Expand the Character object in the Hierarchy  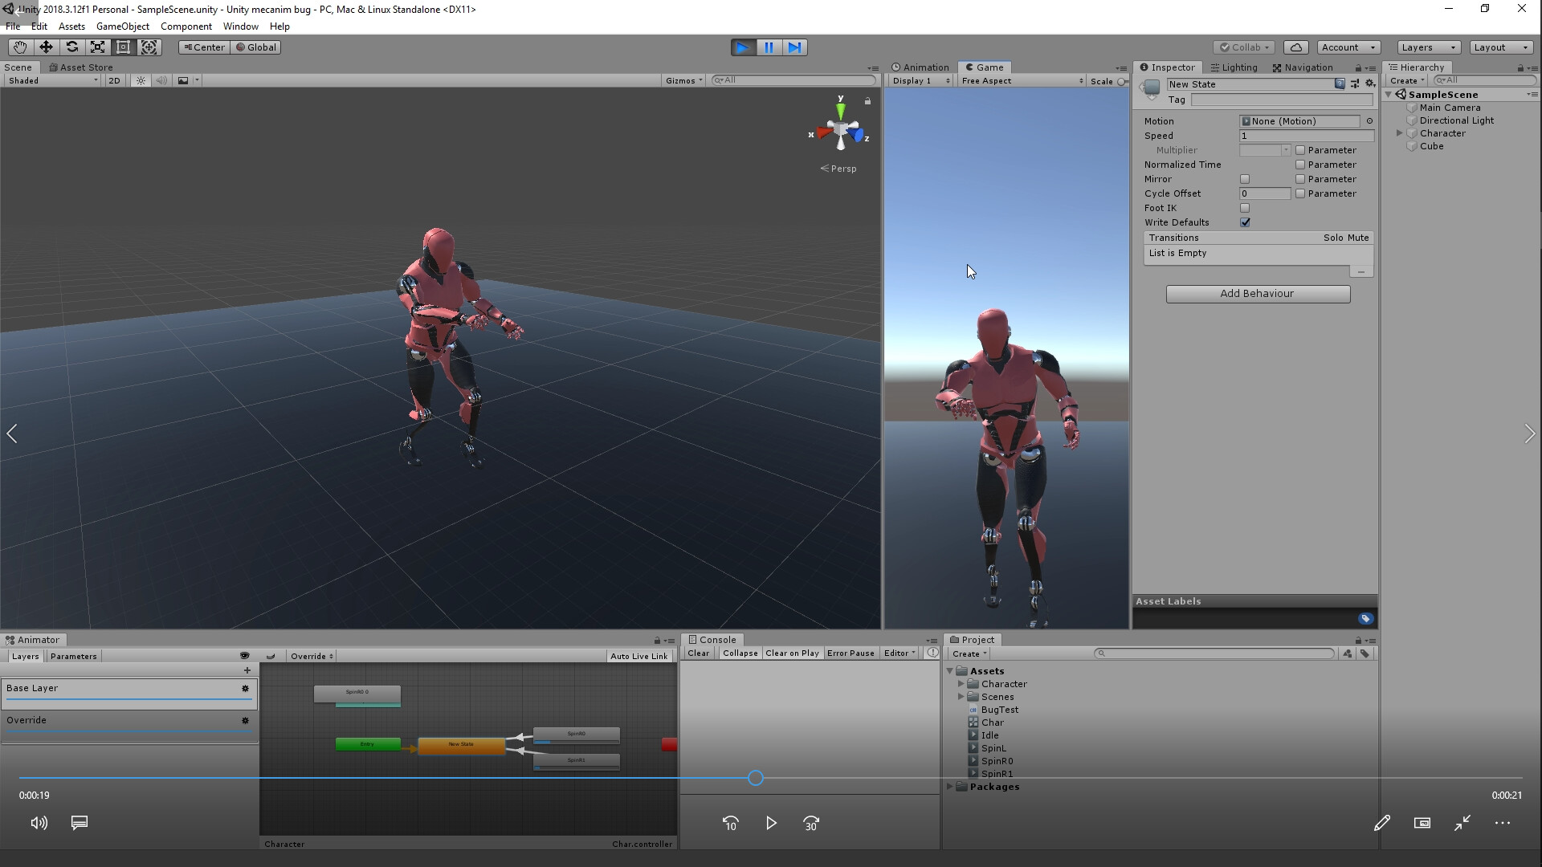click(x=1399, y=133)
